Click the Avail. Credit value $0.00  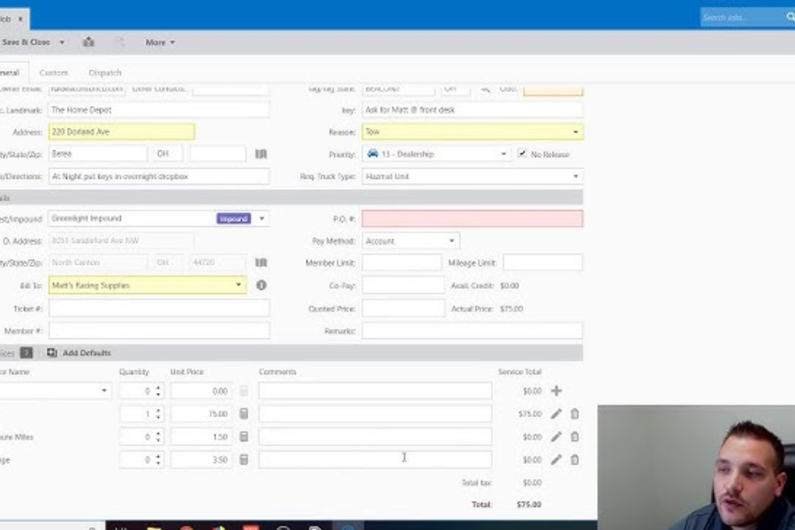tap(510, 285)
